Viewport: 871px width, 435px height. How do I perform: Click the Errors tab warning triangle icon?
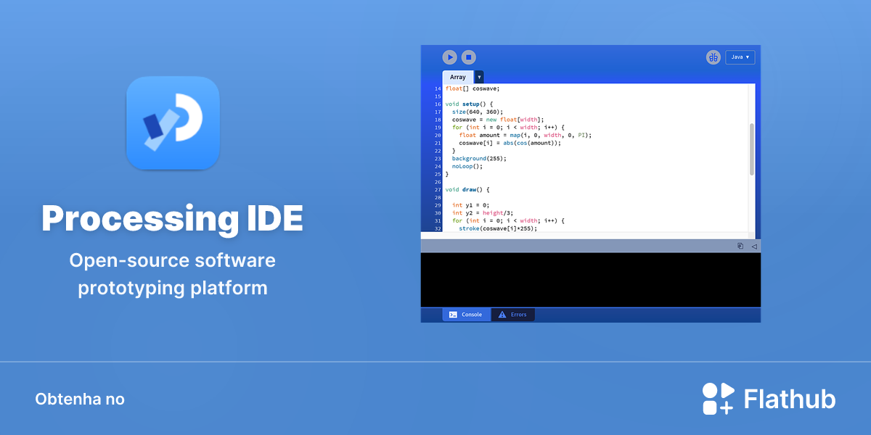[x=502, y=315]
